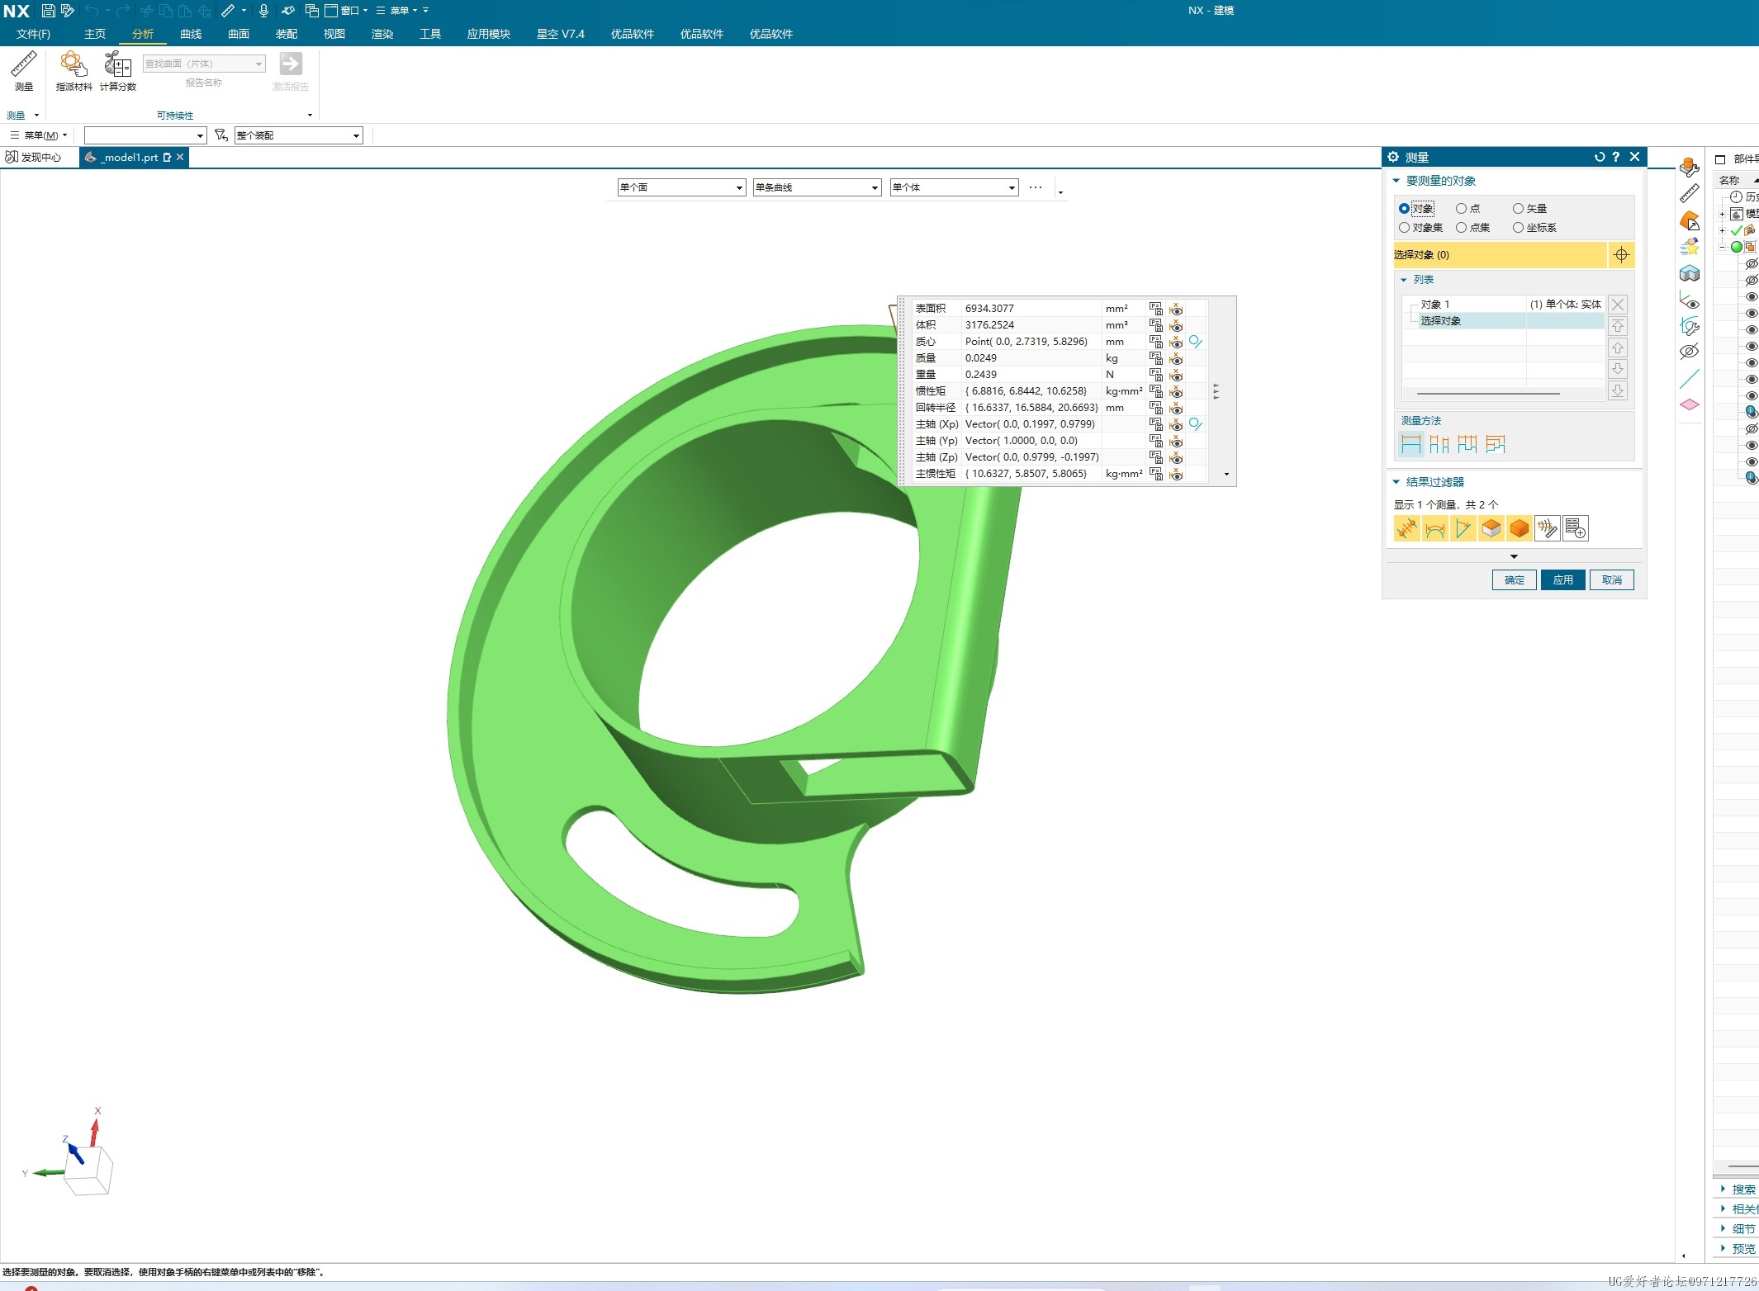Click the 测量 dialog settings gear icon
The image size is (1759, 1291).
coord(1393,157)
